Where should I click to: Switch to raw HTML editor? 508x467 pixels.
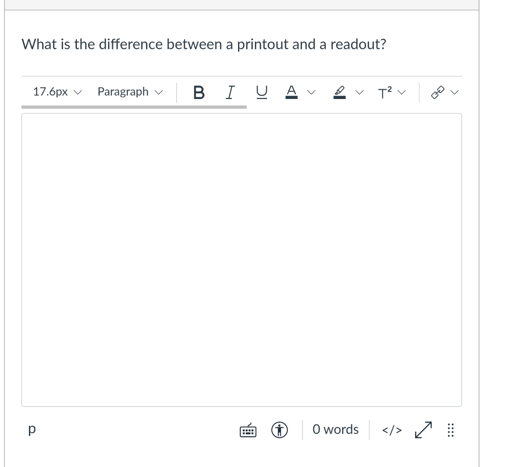[391, 429]
